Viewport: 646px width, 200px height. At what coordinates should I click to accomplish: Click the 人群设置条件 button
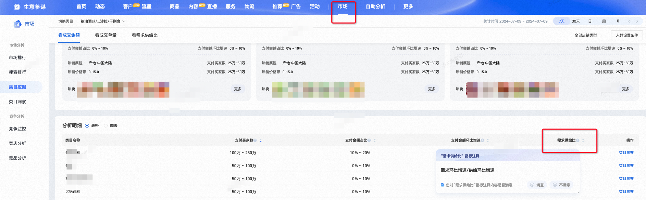(627, 35)
